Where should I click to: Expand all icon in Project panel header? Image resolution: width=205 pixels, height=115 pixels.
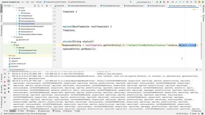(38, 6)
